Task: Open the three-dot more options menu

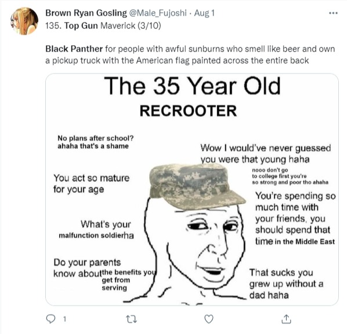Action: coord(333,13)
